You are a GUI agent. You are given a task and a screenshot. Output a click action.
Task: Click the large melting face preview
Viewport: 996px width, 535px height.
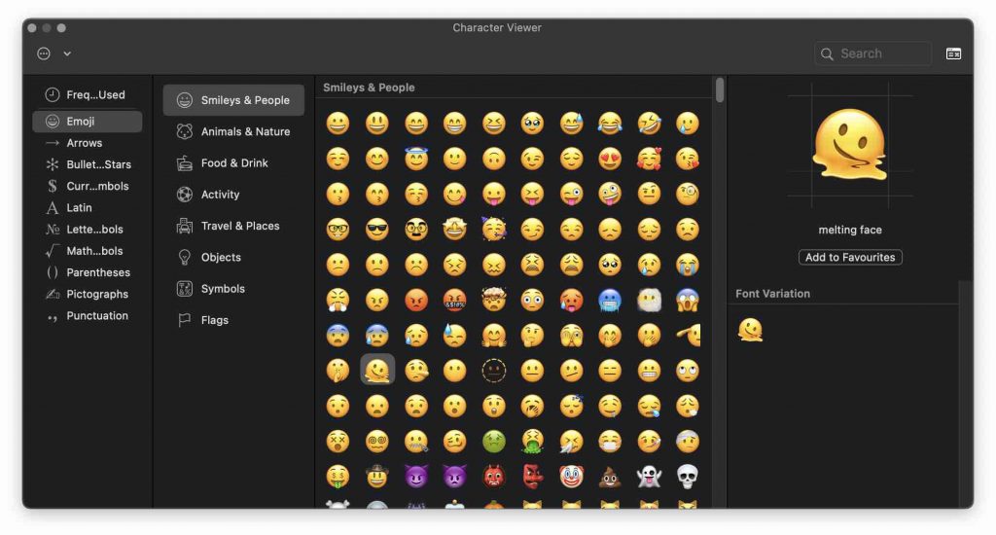point(850,145)
